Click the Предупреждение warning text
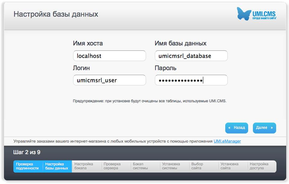 click(x=150, y=101)
